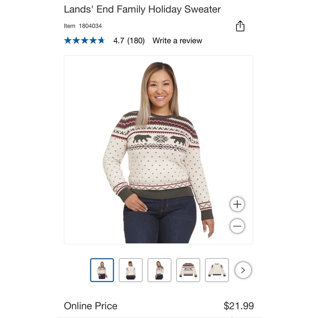Click the Online Price label
The width and height of the screenshot is (318, 318).
point(91,306)
